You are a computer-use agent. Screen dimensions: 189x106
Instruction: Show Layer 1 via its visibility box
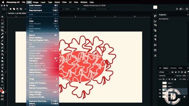[160, 86]
